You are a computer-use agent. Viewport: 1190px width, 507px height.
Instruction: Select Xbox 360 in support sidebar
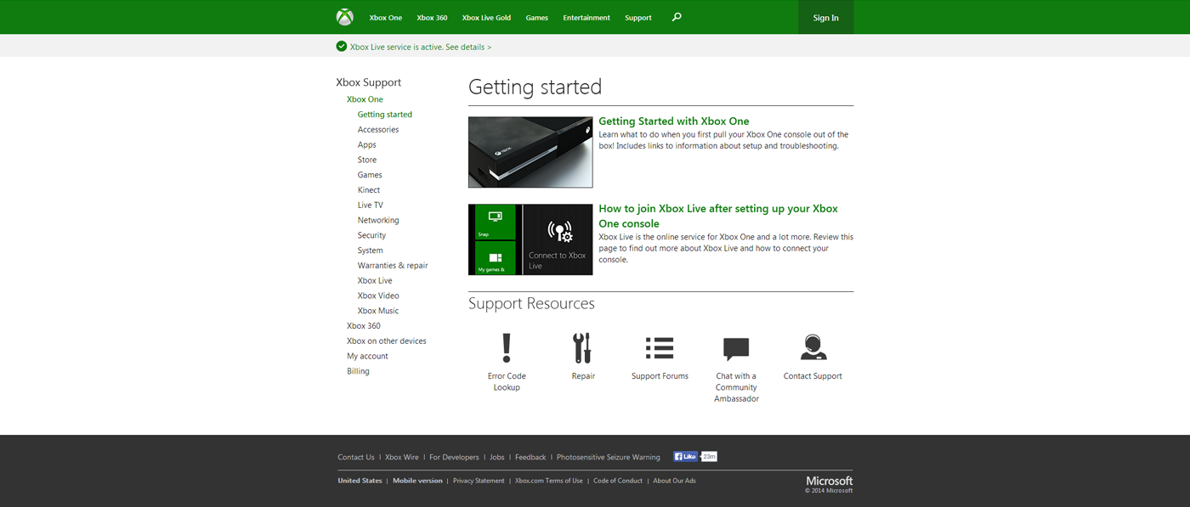pyautogui.click(x=364, y=326)
